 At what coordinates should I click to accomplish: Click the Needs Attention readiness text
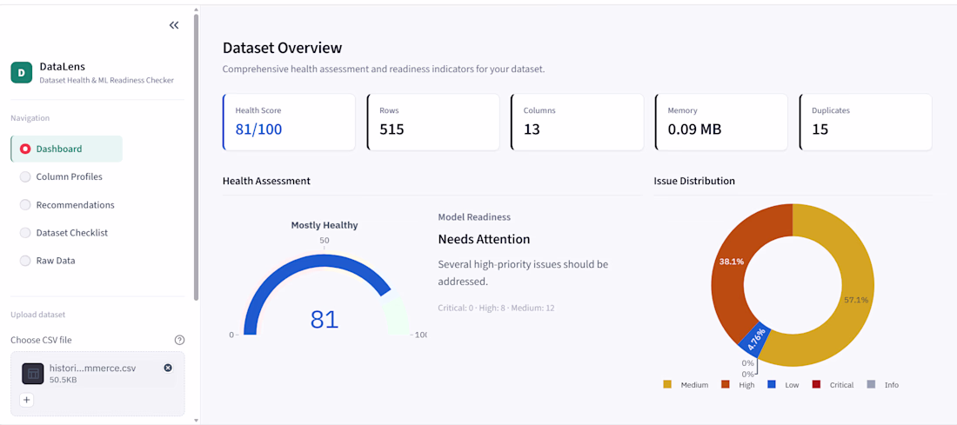click(x=484, y=239)
